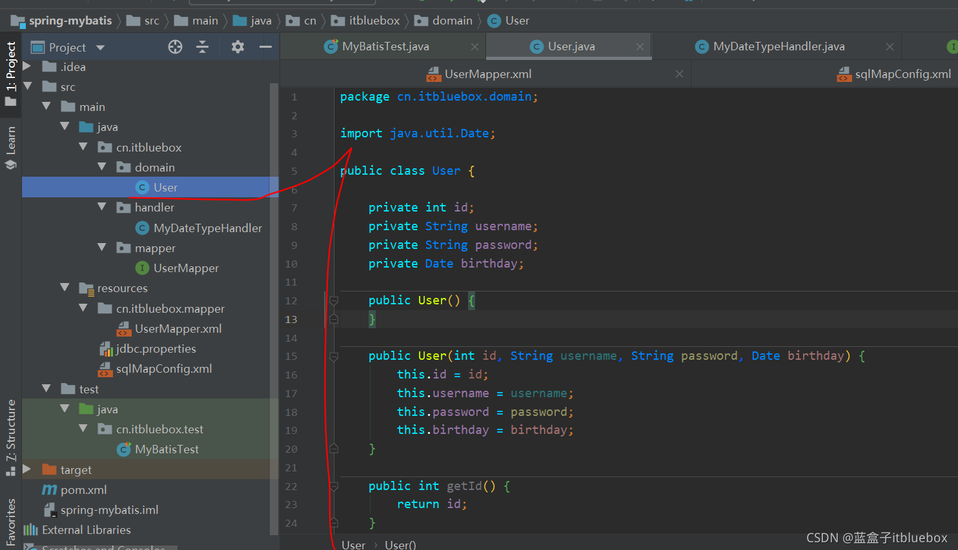Screen dimensions: 958x550
Task: Open Project panel settings gear
Action: (238, 47)
